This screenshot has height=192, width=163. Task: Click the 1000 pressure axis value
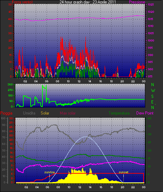[x=151, y=40]
